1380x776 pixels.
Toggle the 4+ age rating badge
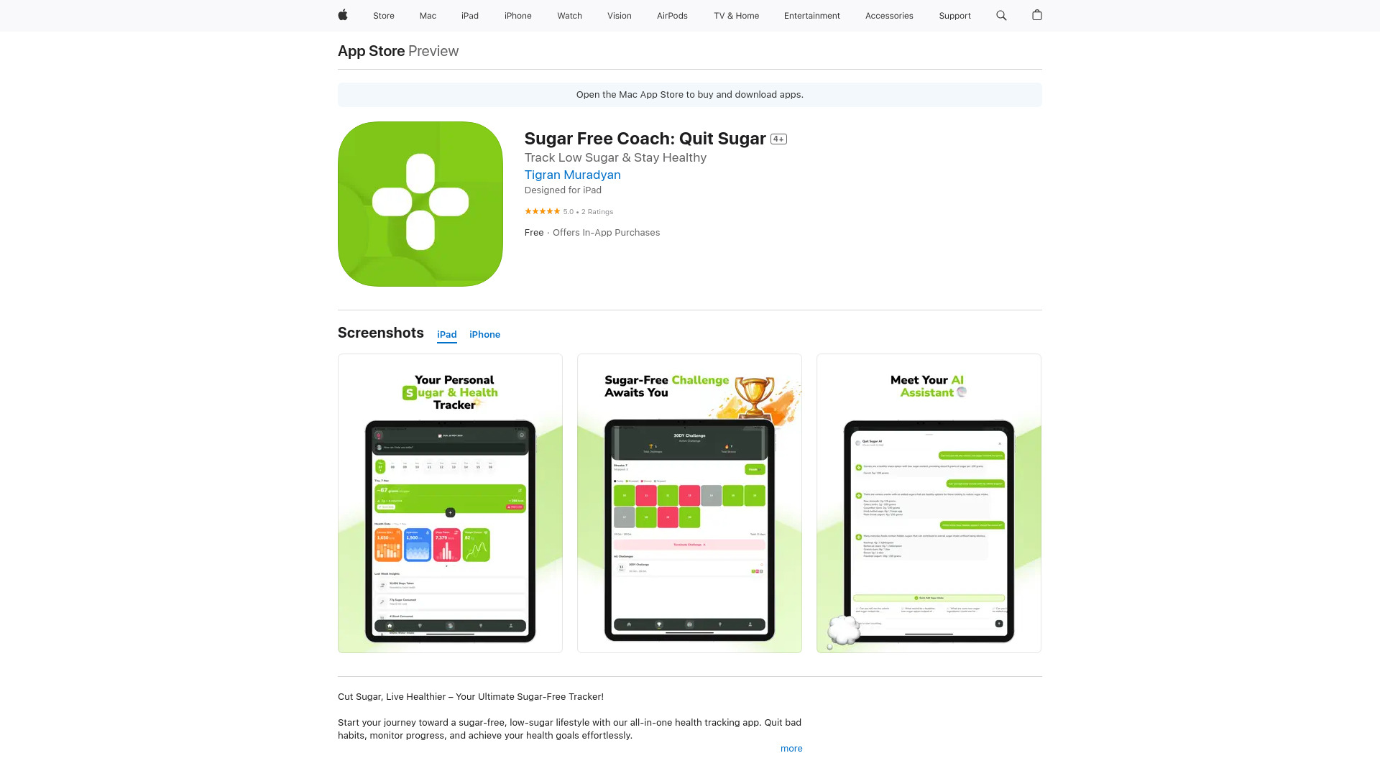pyautogui.click(x=779, y=139)
